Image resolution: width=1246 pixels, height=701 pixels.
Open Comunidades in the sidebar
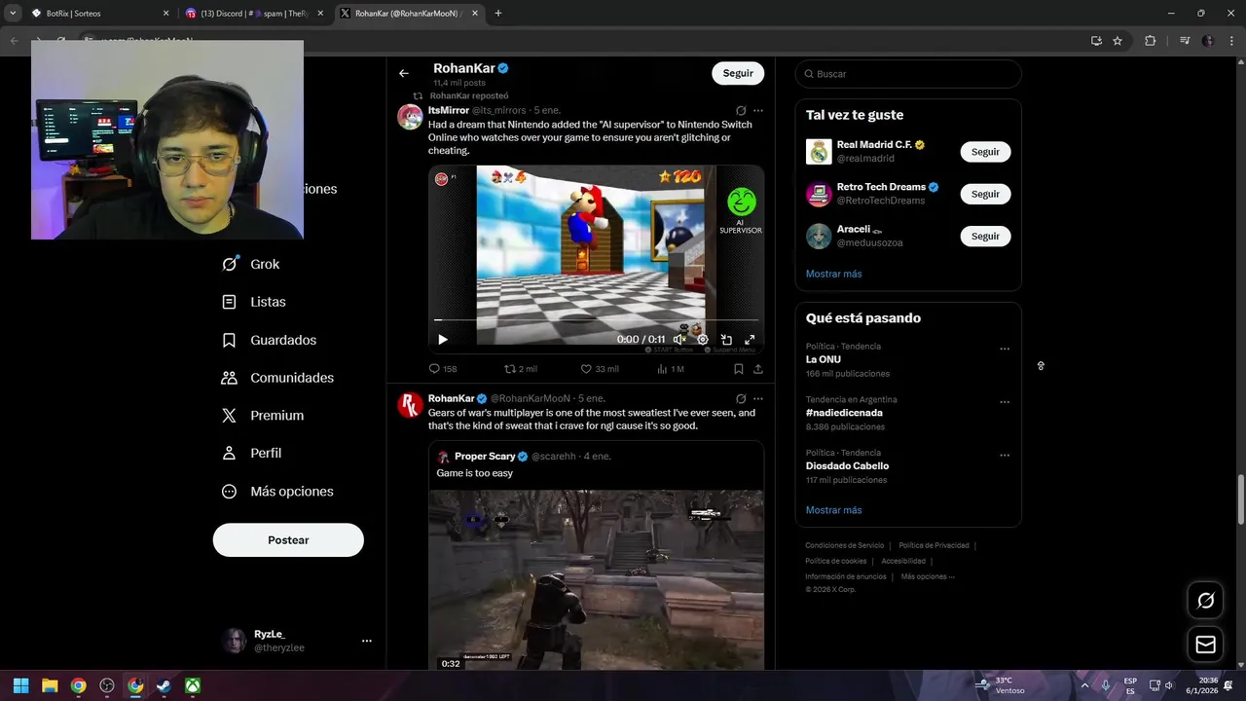[277, 378]
